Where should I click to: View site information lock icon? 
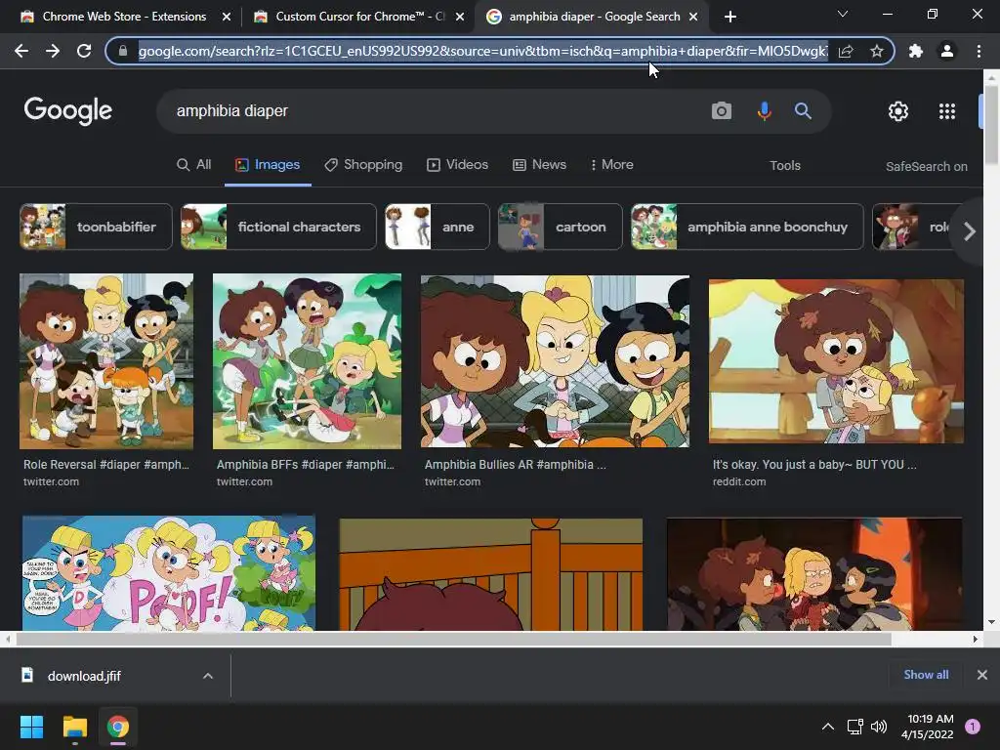[x=123, y=51]
